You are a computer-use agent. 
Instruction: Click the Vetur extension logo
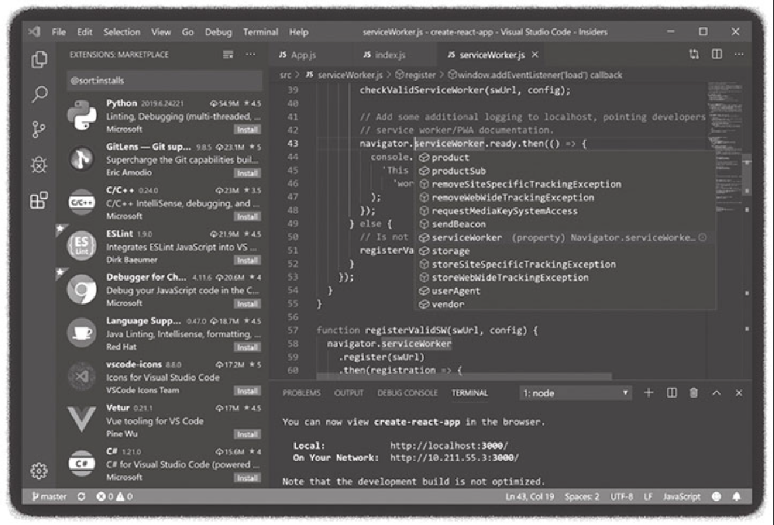82,419
